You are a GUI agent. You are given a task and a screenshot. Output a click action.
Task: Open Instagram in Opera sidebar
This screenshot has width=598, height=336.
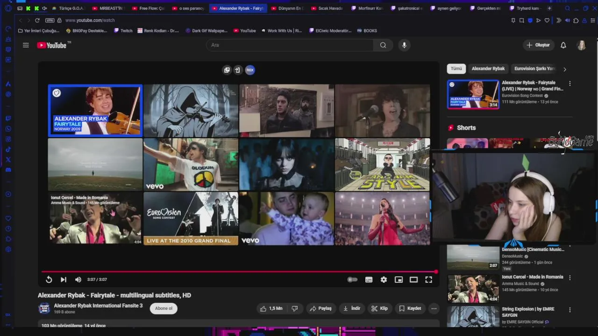8,139
